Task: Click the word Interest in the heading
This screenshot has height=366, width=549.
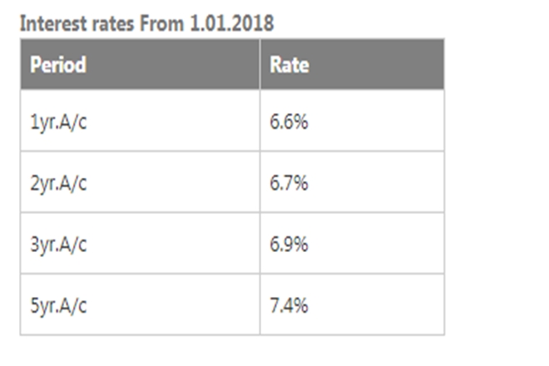Action: [49, 23]
